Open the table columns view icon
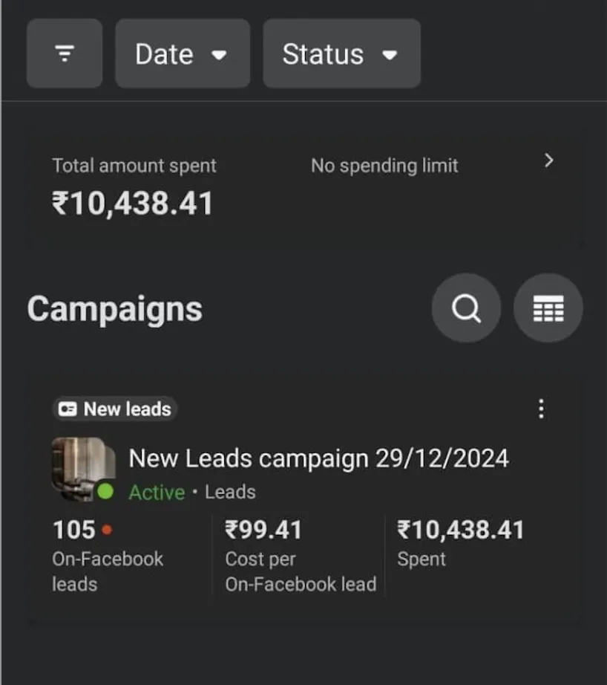The width and height of the screenshot is (607, 685). [548, 308]
